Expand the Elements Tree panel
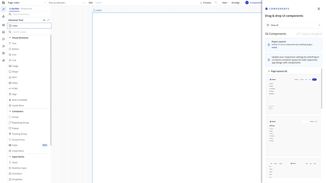Viewport: 326px width, 183px height. (x=49, y=20)
